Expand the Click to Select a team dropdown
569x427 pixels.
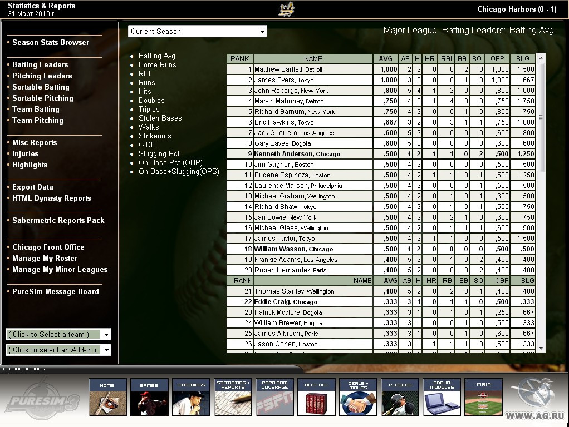point(58,334)
